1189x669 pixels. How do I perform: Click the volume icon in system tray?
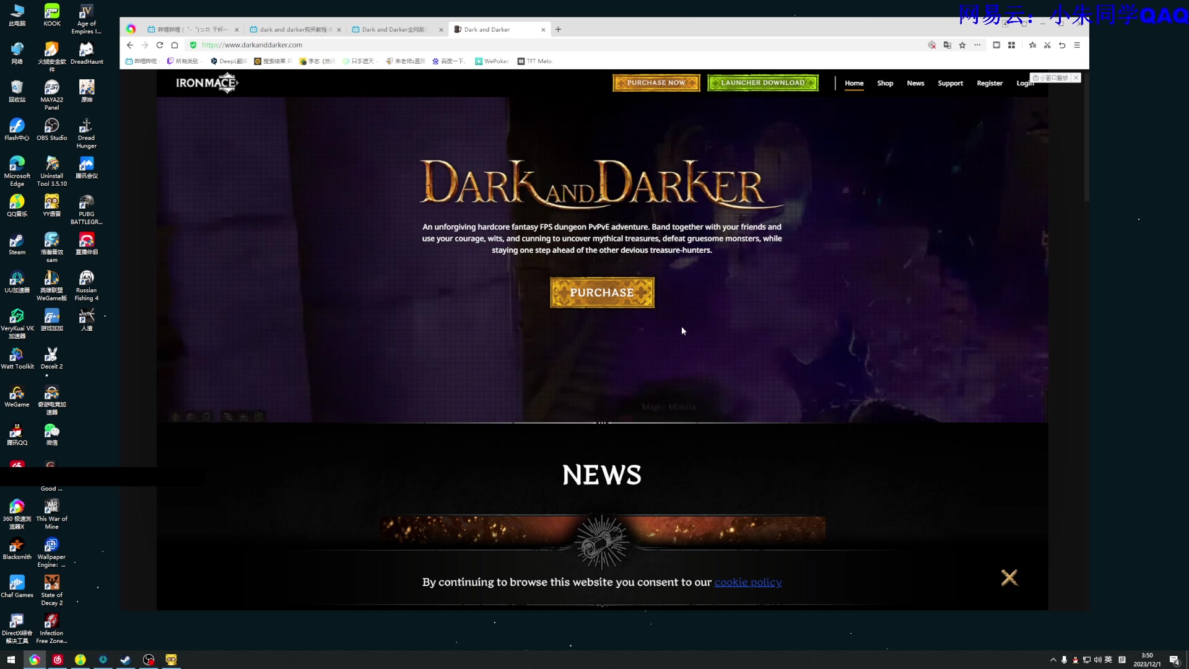[1097, 660]
